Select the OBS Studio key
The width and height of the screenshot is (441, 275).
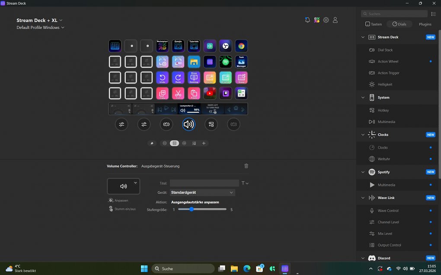pos(226,46)
